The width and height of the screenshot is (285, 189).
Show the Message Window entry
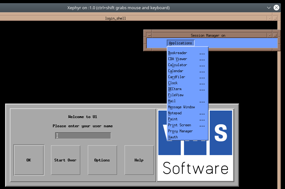(181, 107)
